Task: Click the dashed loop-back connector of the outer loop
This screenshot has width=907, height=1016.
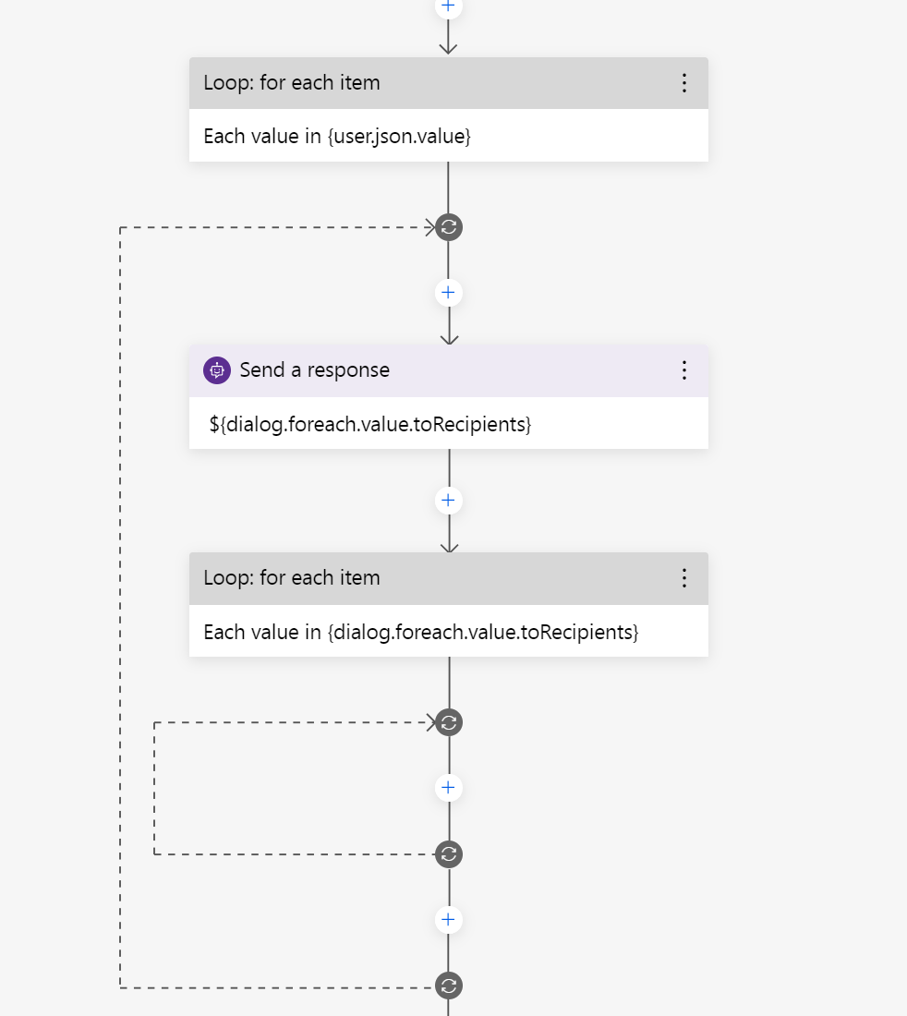Action: 118,600
